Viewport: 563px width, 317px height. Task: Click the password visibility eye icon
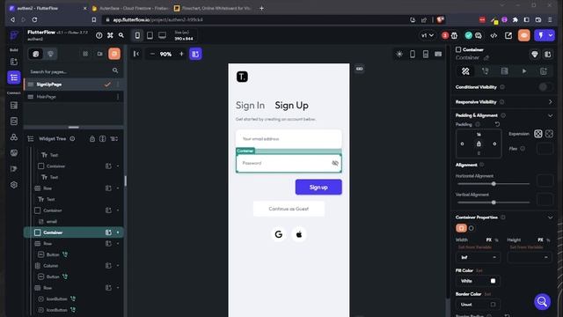pyautogui.click(x=335, y=163)
